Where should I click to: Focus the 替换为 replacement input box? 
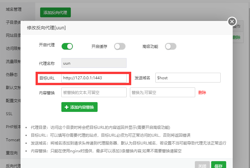point(162,92)
